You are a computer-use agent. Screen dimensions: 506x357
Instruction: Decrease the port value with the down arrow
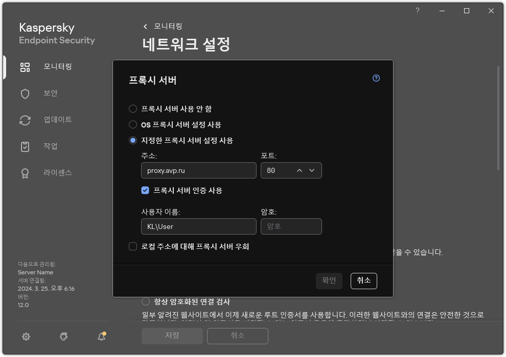coord(312,170)
